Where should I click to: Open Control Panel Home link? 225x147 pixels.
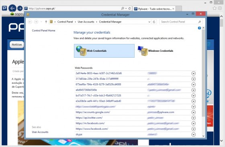point(43,30)
